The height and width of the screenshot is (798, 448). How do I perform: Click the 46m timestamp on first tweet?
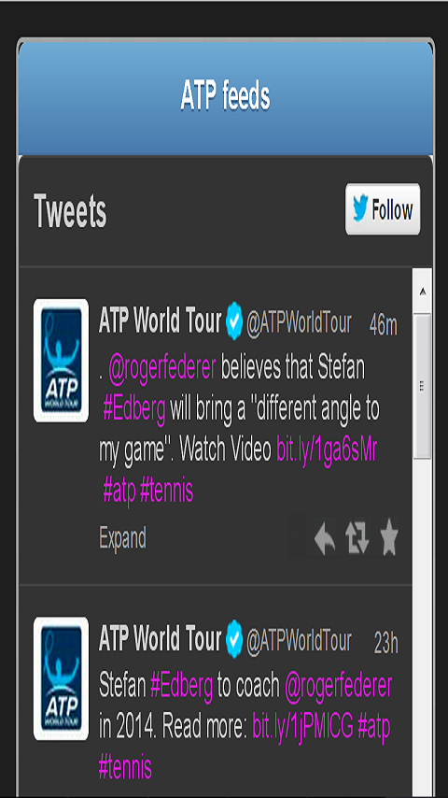(x=384, y=326)
